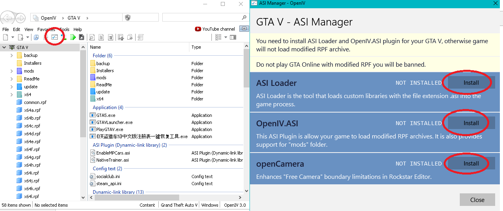The image size is (503, 211).
Task: Click the forward navigation arrow
Action: pos(20,18)
